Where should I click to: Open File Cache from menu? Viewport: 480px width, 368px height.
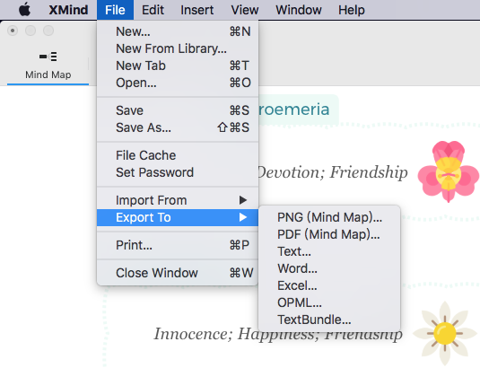pos(178,155)
